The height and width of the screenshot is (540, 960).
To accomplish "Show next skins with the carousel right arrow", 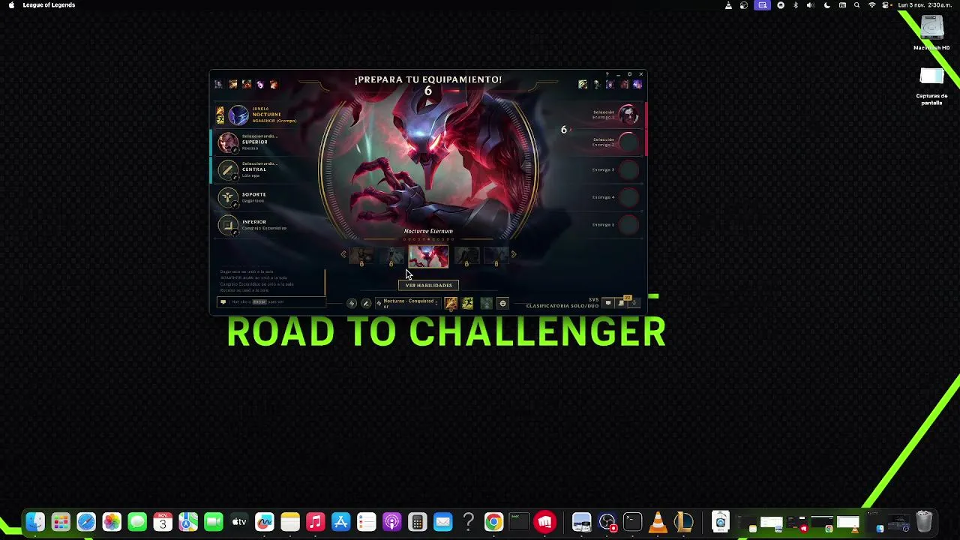I will point(514,255).
